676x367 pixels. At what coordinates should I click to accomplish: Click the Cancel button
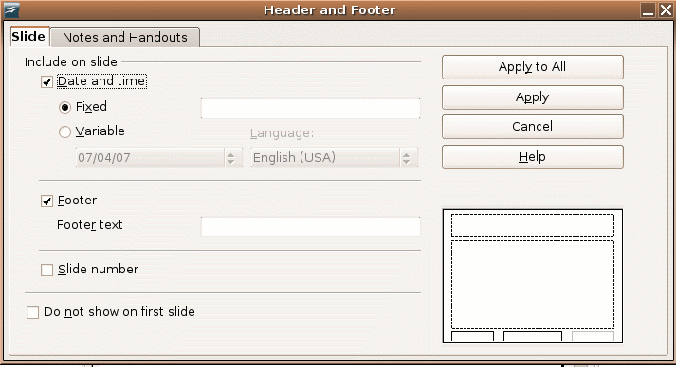[x=533, y=127]
